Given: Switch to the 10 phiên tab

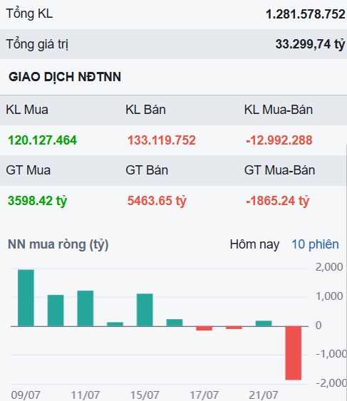Looking at the screenshot, I should click(x=315, y=244).
